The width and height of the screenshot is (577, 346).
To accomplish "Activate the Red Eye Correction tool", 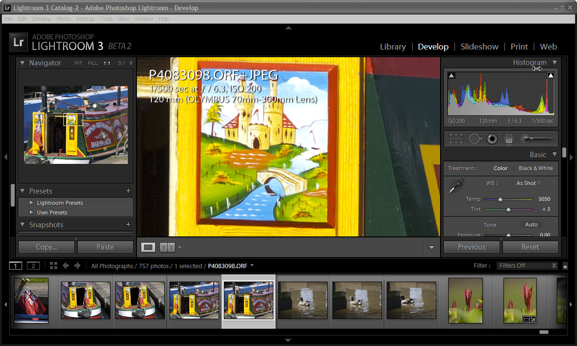I will [491, 139].
